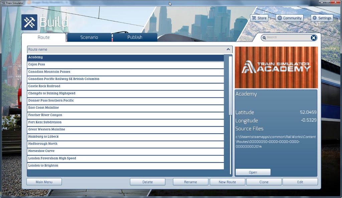Click the Train Simulator title bar icon
The image size is (342, 198).
[3, 2]
